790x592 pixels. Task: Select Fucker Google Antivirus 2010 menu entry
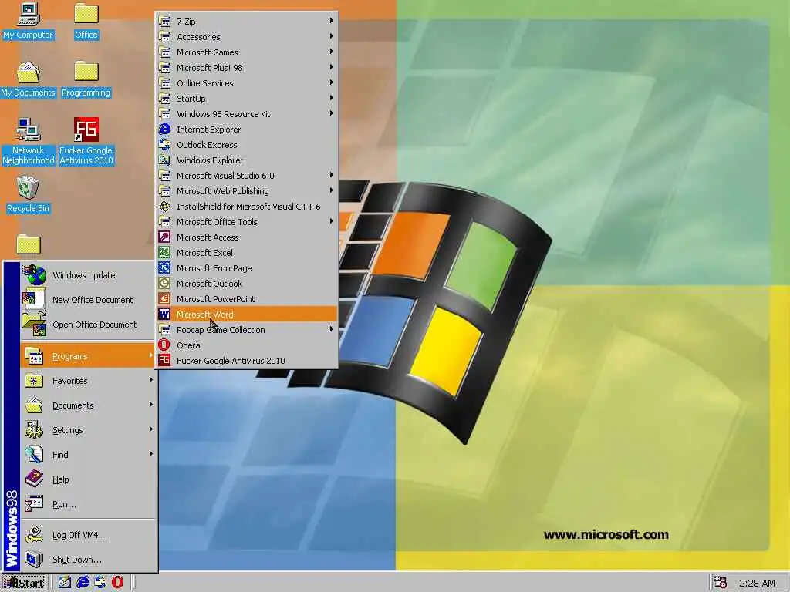coord(246,361)
